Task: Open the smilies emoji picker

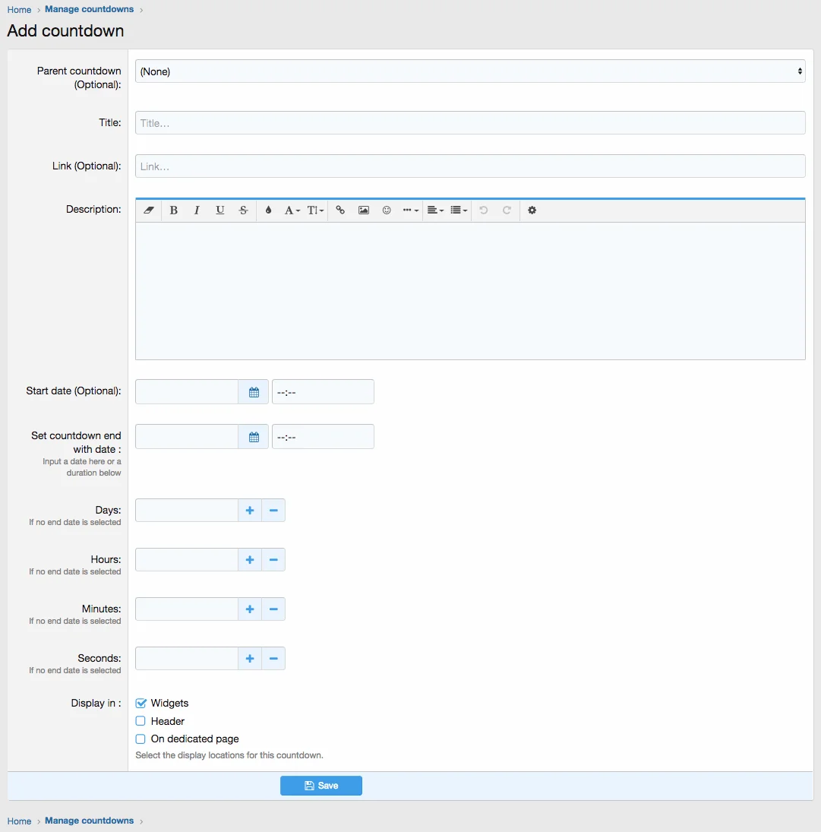Action: pyautogui.click(x=387, y=210)
